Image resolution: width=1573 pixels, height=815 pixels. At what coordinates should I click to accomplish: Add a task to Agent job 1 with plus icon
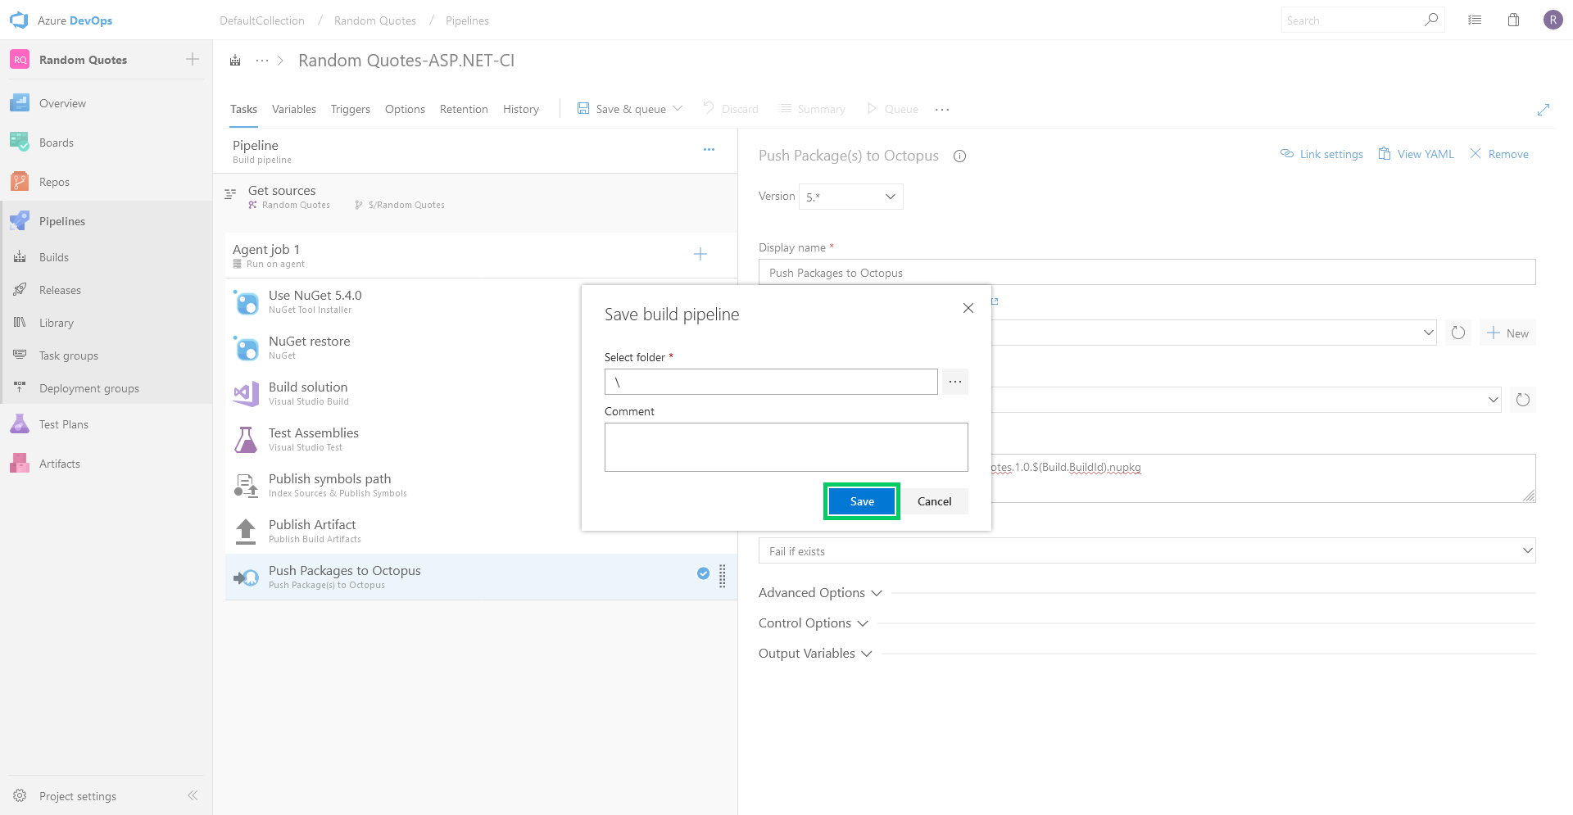tap(700, 254)
